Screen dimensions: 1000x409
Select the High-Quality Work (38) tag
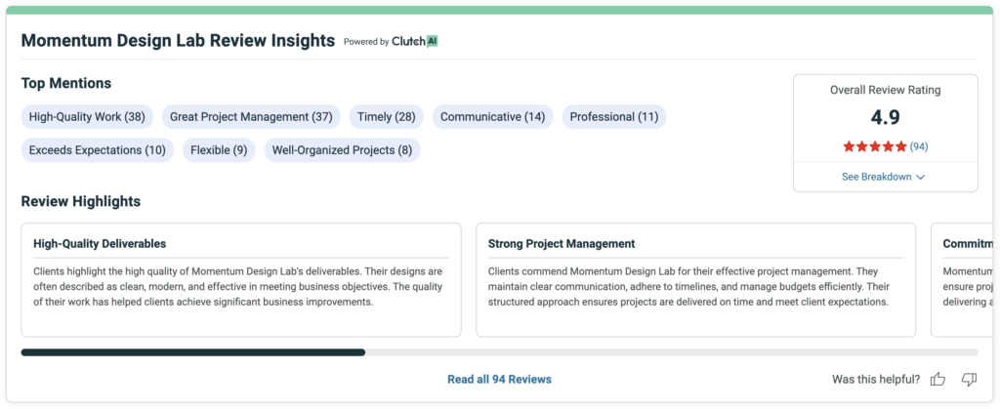coord(87,116)
